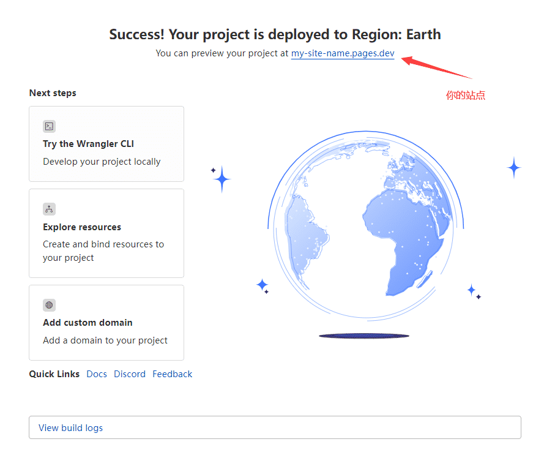Click the dark oval shadow under the globe

(x=364, y=336)
